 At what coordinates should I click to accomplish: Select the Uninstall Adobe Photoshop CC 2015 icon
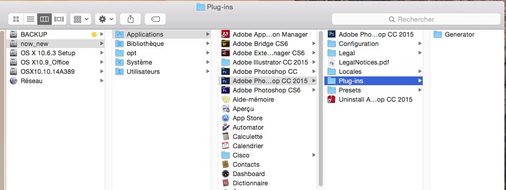pyautogui.click(x=332, y=100)
